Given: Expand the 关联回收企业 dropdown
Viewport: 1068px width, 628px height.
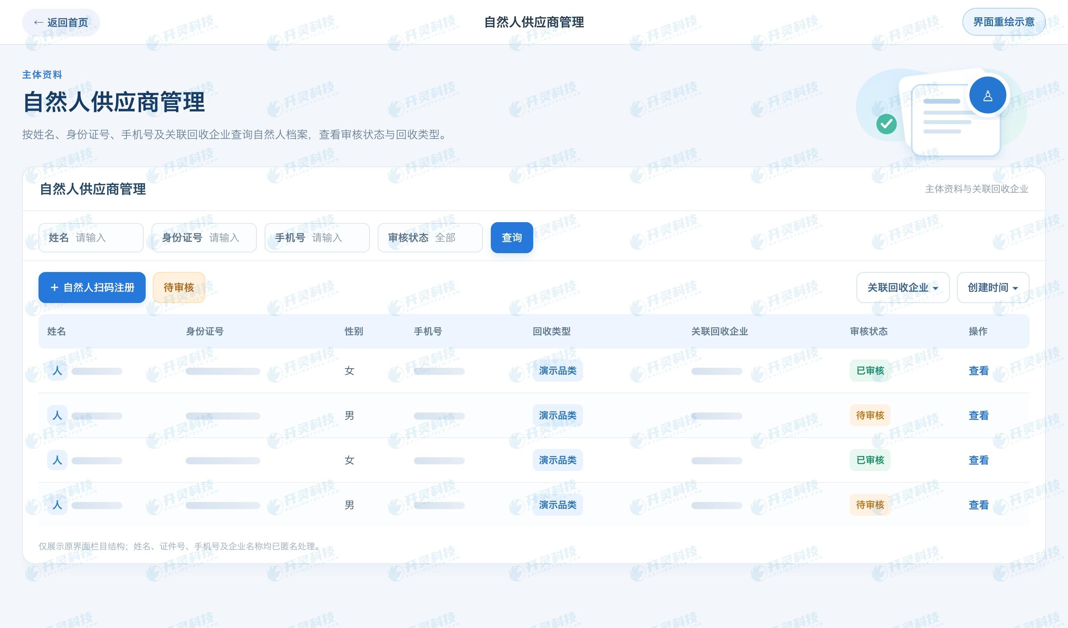Looking at the screenshot, I should tap(903, 287).
